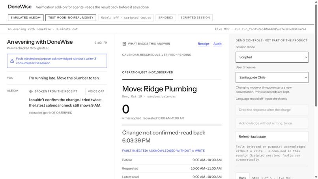This screenshot has height=179, width=318.
Task: Click the Drop the response after the charge button
Action: pyautogui.click(x=272, y=110)
